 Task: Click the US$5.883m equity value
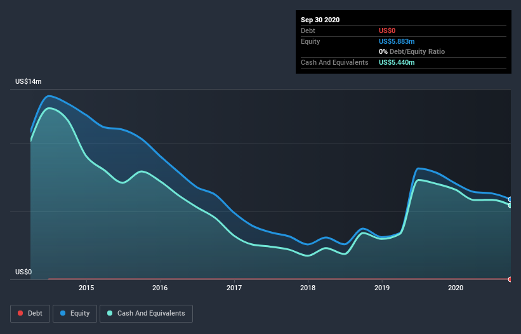[x=397, y=41]
